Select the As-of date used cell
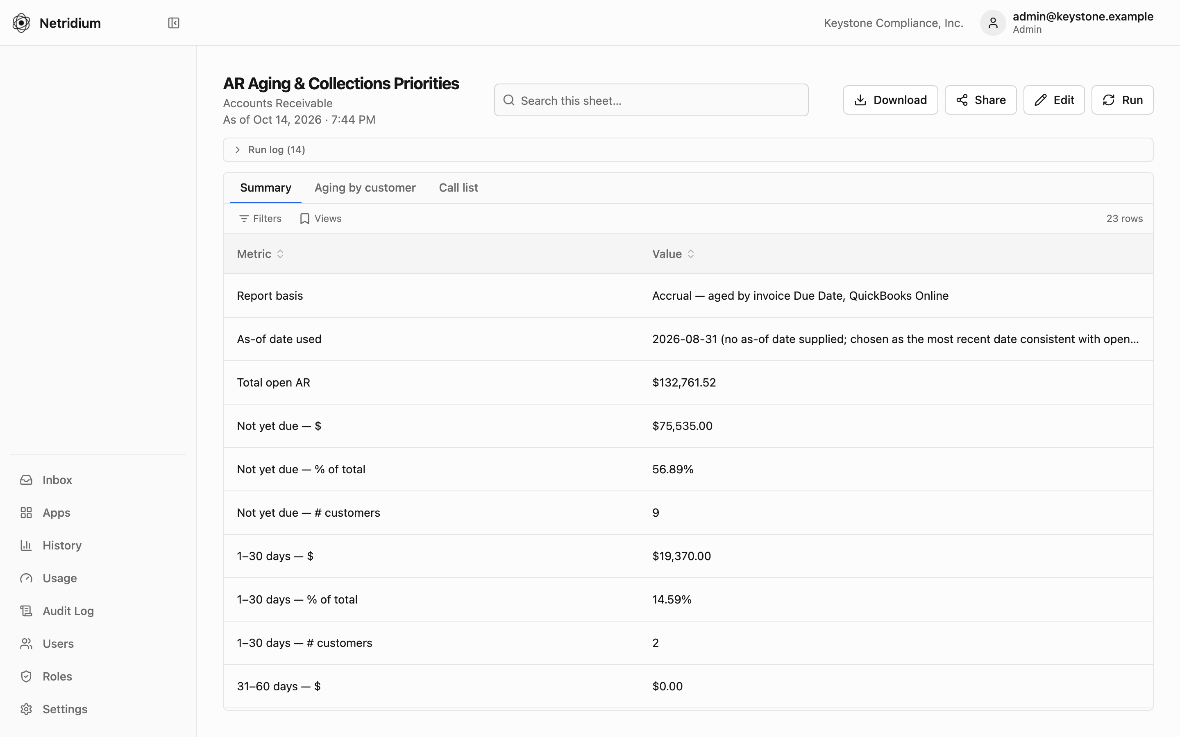The width and height of the screenshot is (1180, 737). (x=279, y=339)
